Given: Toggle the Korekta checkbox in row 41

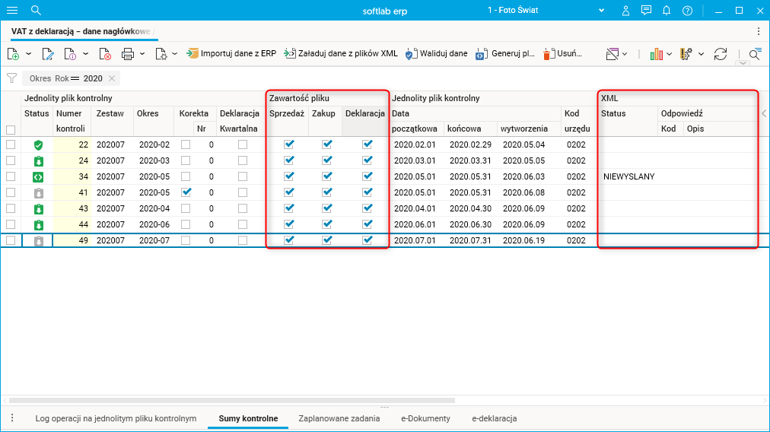Looking at the screenshot, I should (x=186, y=192).
